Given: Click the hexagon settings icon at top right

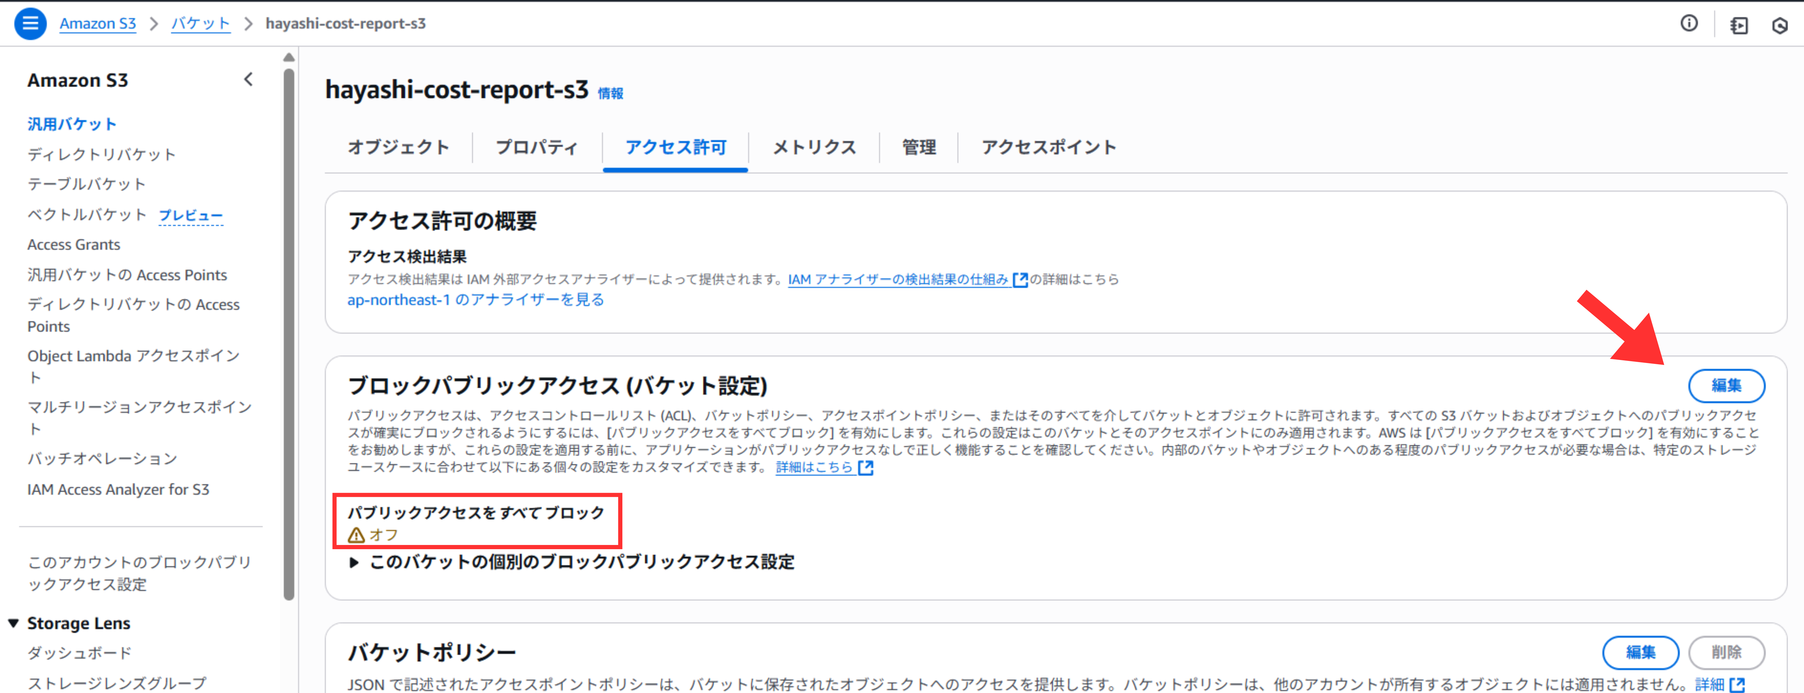Looking at the screenshot, I should click(1779, 26).
